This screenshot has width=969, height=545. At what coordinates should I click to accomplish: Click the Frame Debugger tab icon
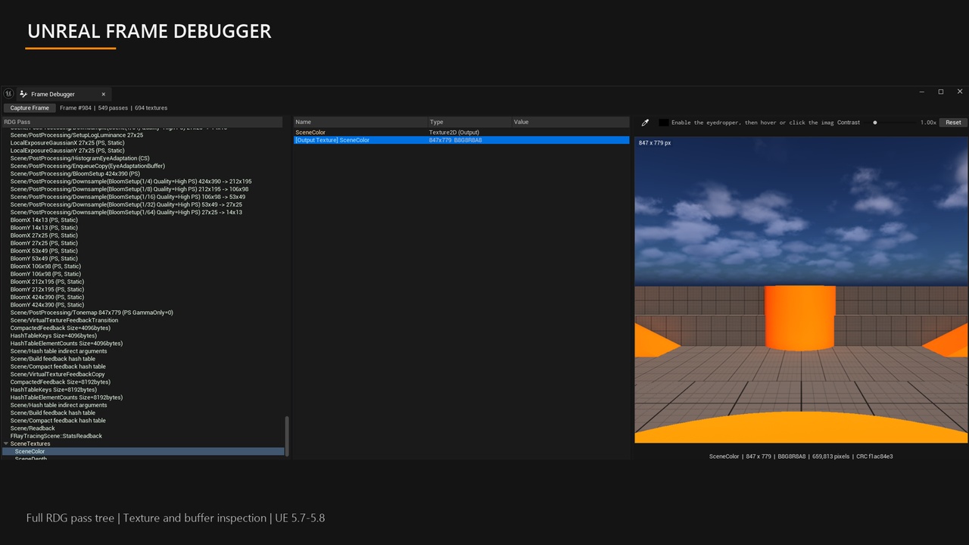pyautogui.click(x=23, y=94)
